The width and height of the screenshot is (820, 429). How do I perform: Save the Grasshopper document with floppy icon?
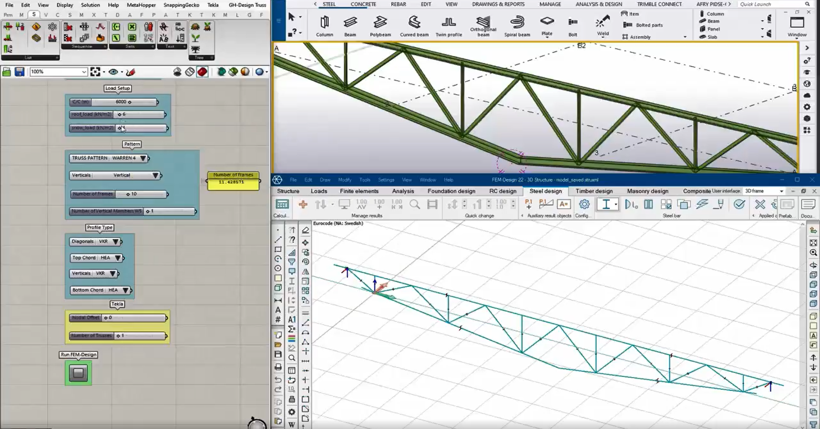[19, 72]
